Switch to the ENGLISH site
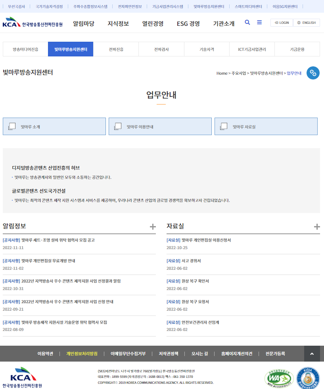This screenshot has width=324, height=389. tap(307, 23)
